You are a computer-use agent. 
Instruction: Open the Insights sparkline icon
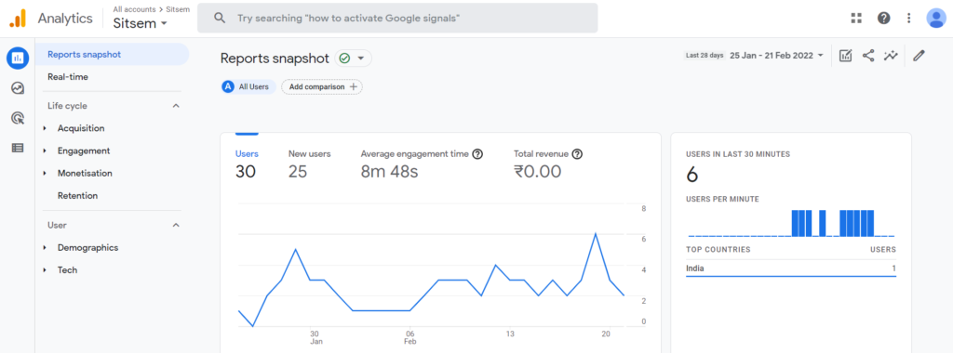coord(891,56)
